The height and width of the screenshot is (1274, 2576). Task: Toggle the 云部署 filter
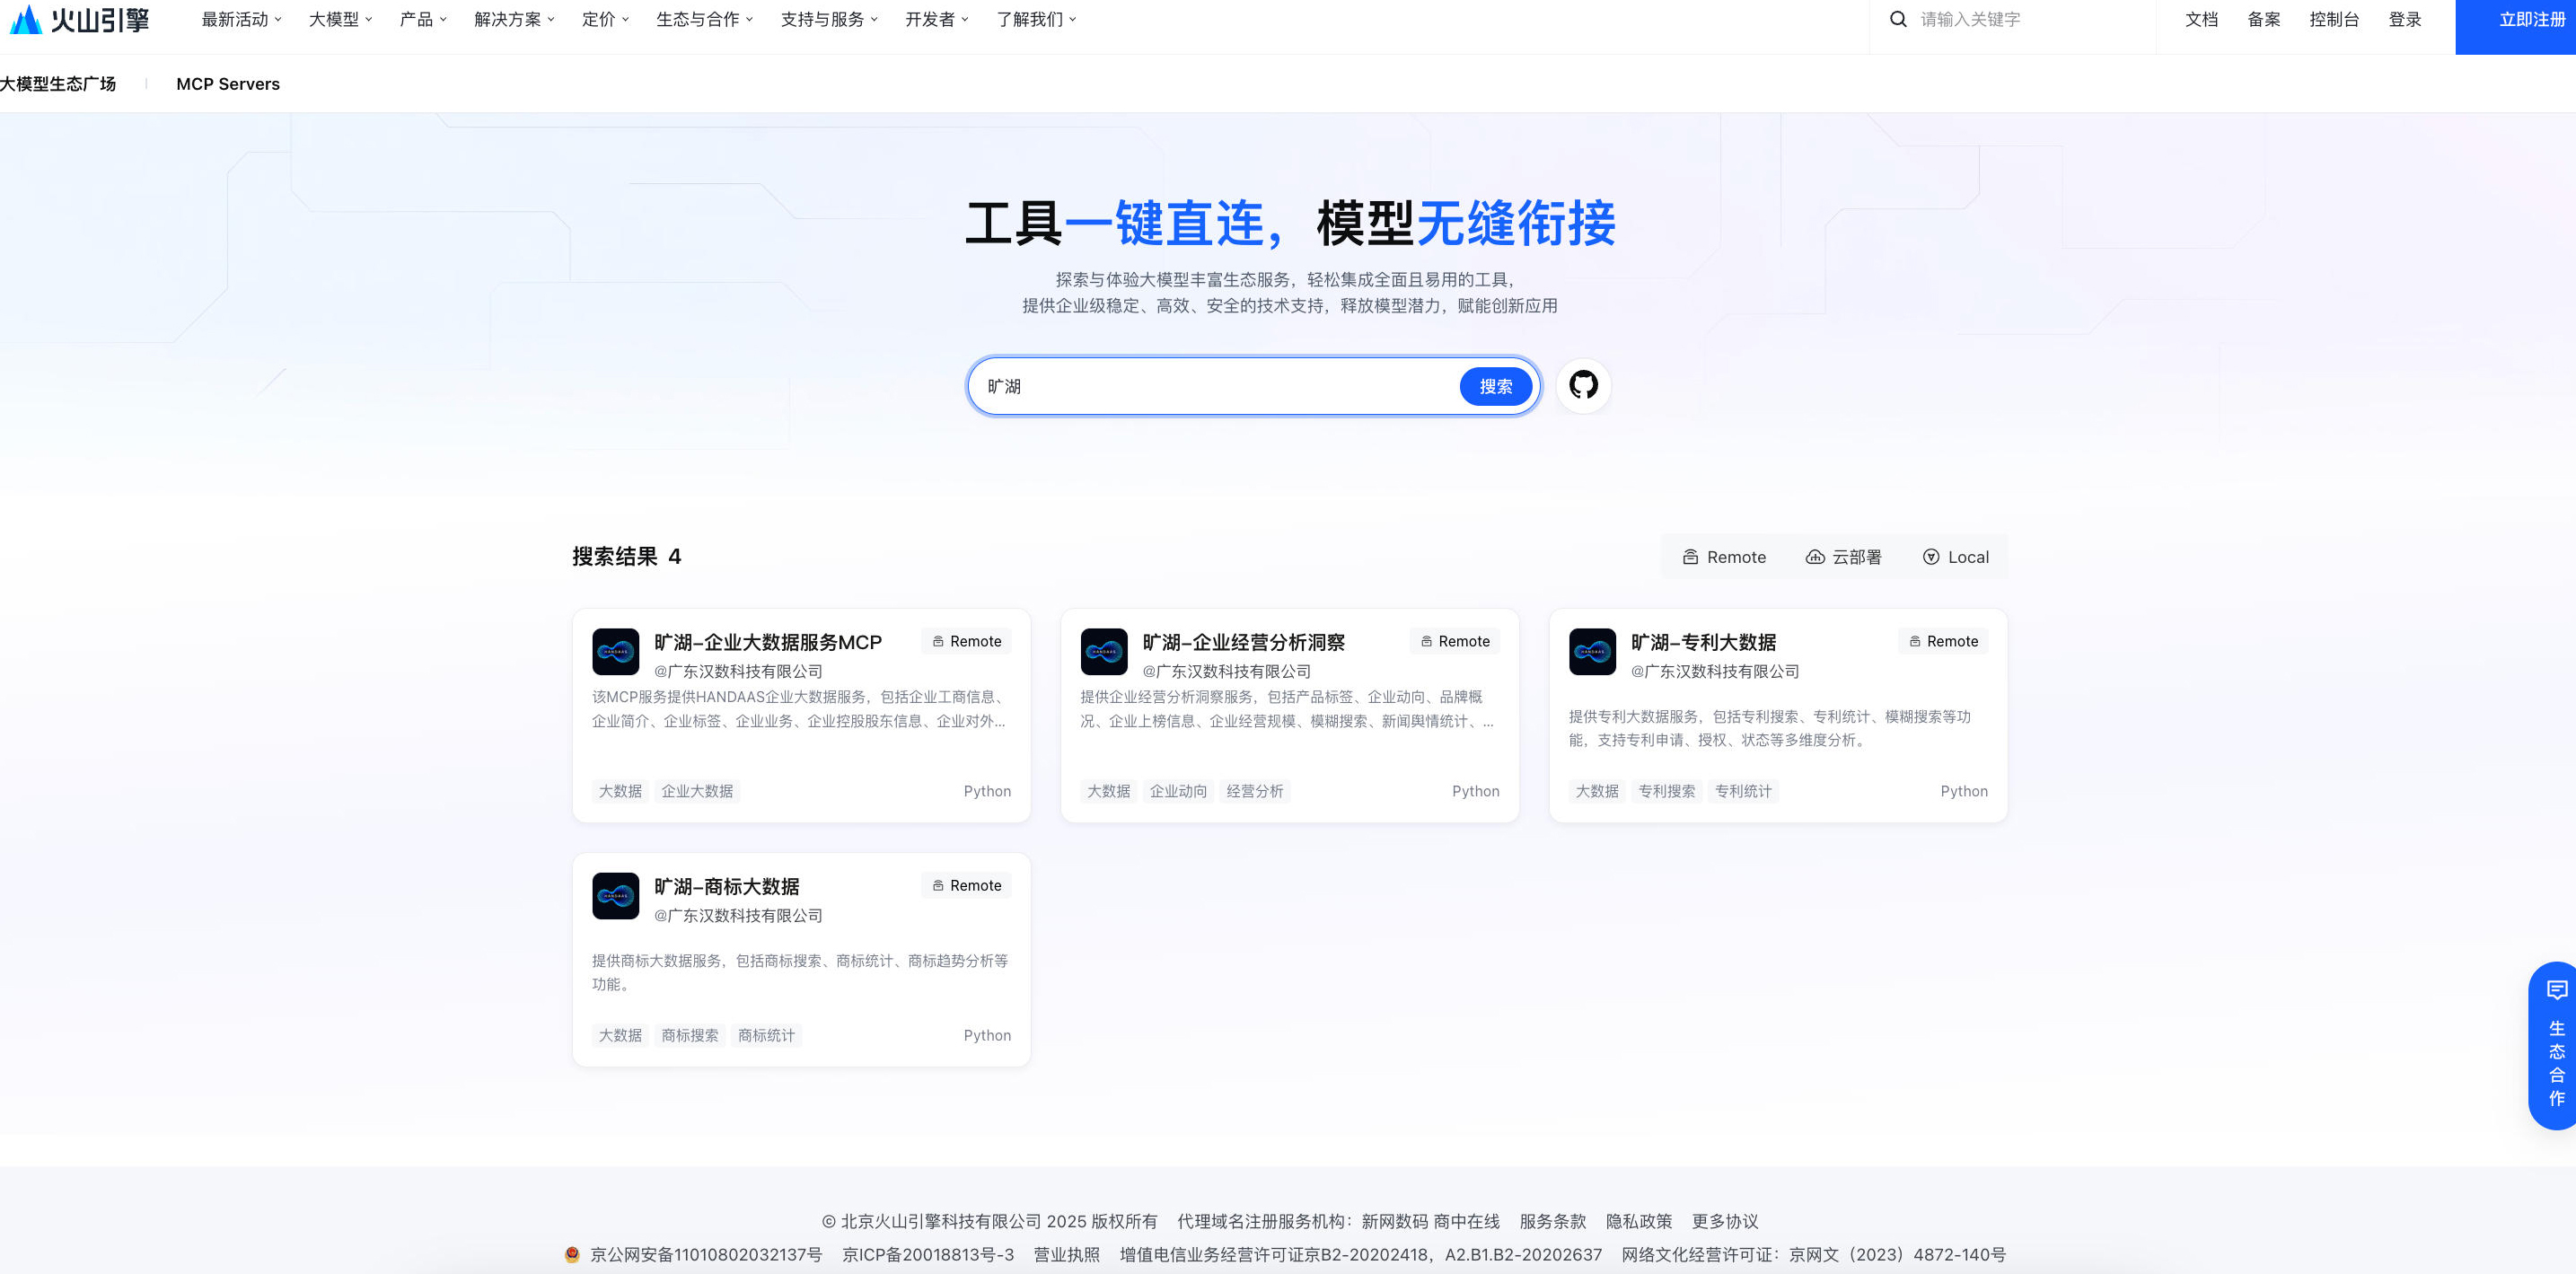tap(1843, 557)
